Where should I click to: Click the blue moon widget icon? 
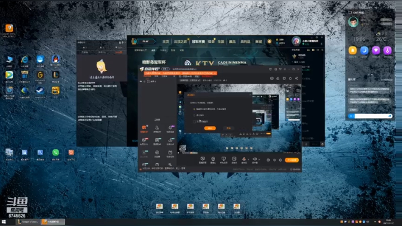(x=364, y=50)
